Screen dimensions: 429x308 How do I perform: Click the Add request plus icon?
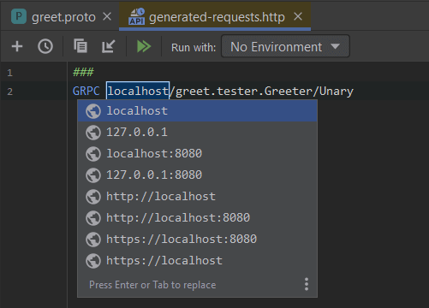point(17,46)
